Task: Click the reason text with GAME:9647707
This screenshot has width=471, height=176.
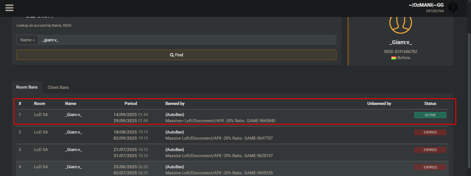Action: click(219, 138)
